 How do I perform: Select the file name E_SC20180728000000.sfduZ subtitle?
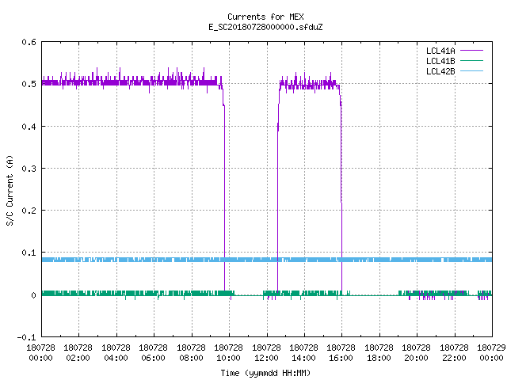pyautogui.click(x=265, y=27)
